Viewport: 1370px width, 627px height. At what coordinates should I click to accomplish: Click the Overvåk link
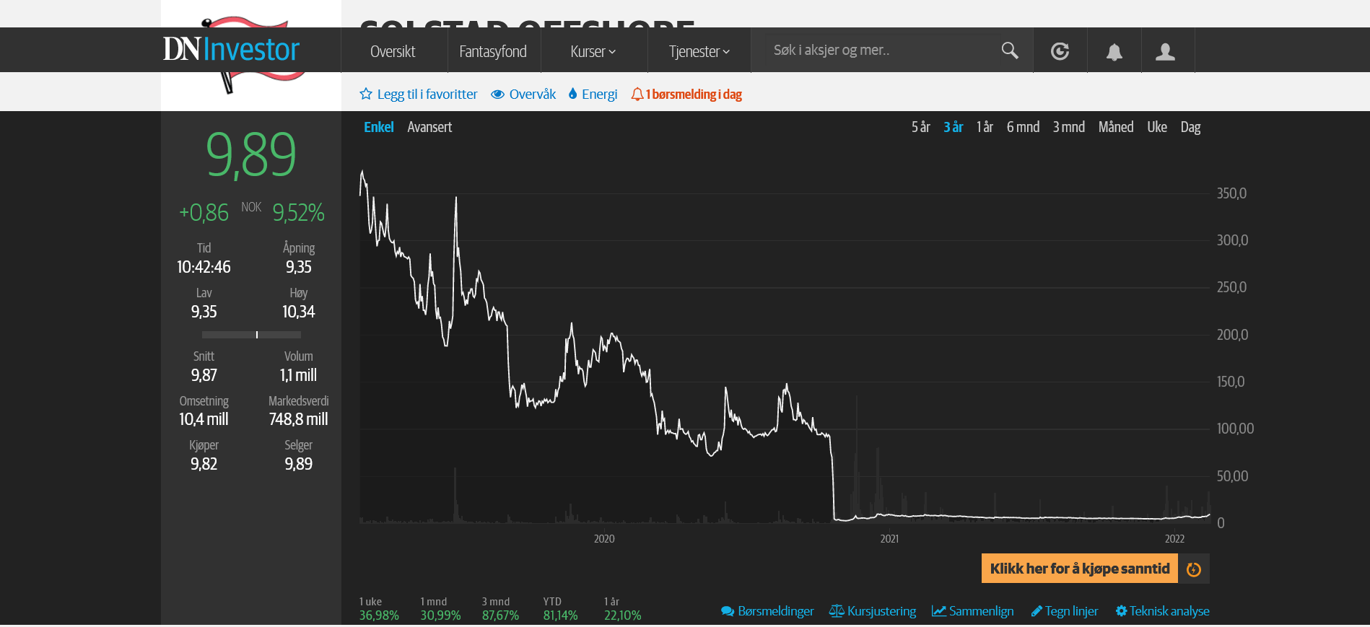pyautogui.click(x=533, y=95)
